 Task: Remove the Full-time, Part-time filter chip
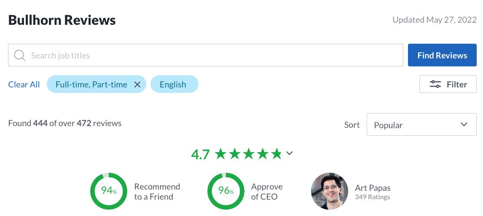[137, 84]
